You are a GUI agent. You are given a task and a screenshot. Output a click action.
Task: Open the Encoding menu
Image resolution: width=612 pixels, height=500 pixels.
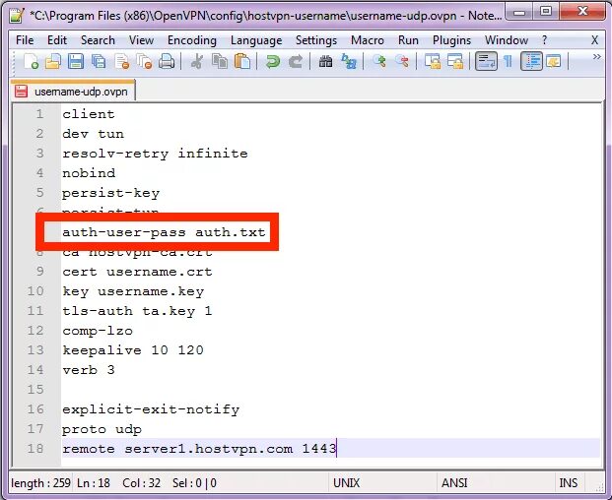191,40
